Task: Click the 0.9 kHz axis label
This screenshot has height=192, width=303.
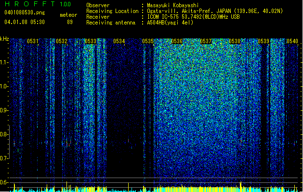Action: (4, 110)
